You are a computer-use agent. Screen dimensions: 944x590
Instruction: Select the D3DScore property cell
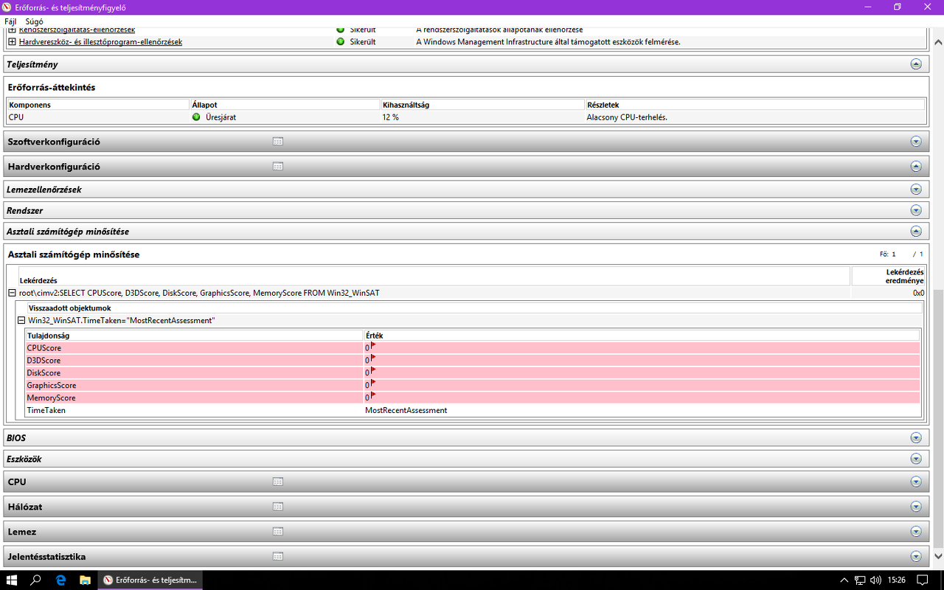[194, 361]
